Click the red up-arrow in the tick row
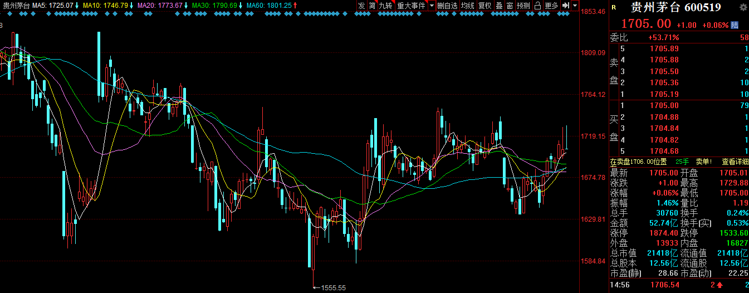749x293 pixels. (719, 285)
